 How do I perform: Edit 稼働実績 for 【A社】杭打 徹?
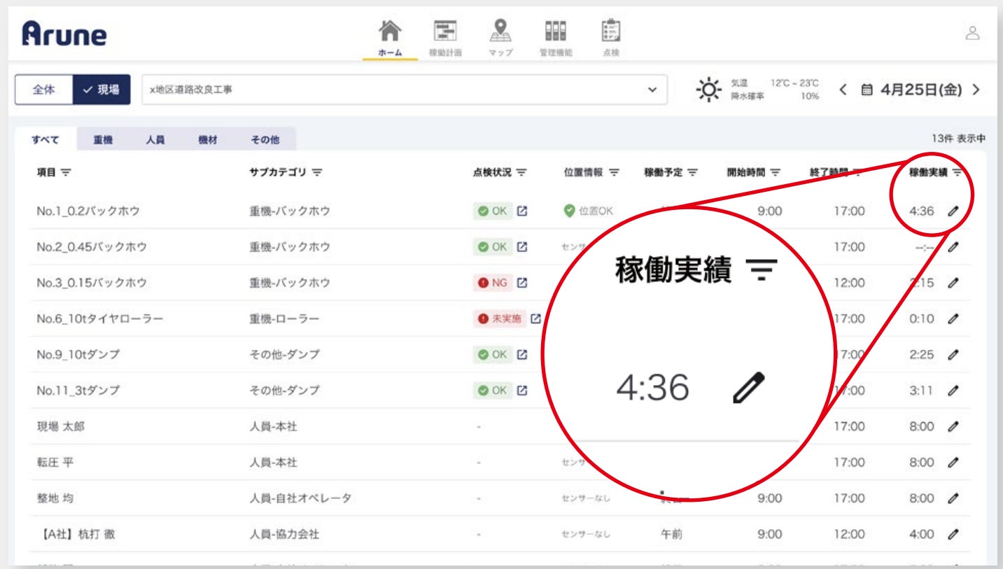coord(953,534)
